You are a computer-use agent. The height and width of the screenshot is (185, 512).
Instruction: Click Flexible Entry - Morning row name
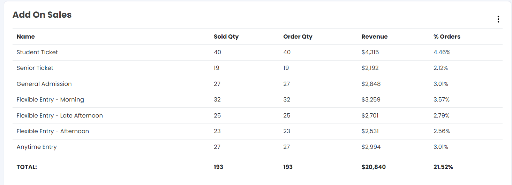(x=50, y=99)
